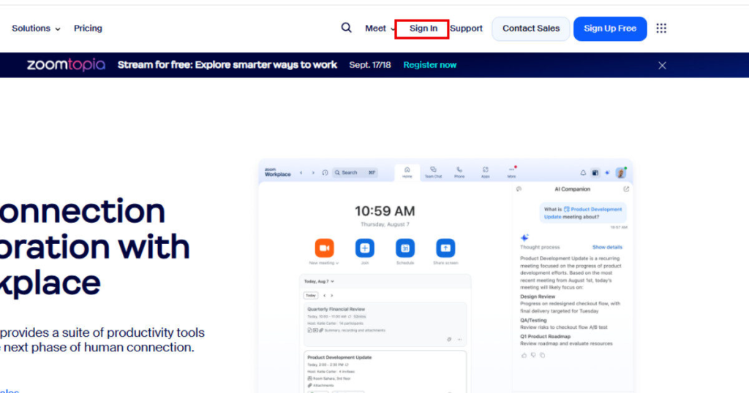Click the icon between bell and sparkle in the preview toolbar

(x=595, y=172)
